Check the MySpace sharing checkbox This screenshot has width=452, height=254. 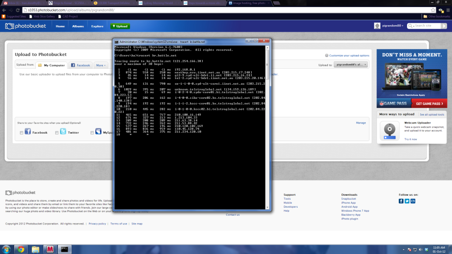point(92,132)
